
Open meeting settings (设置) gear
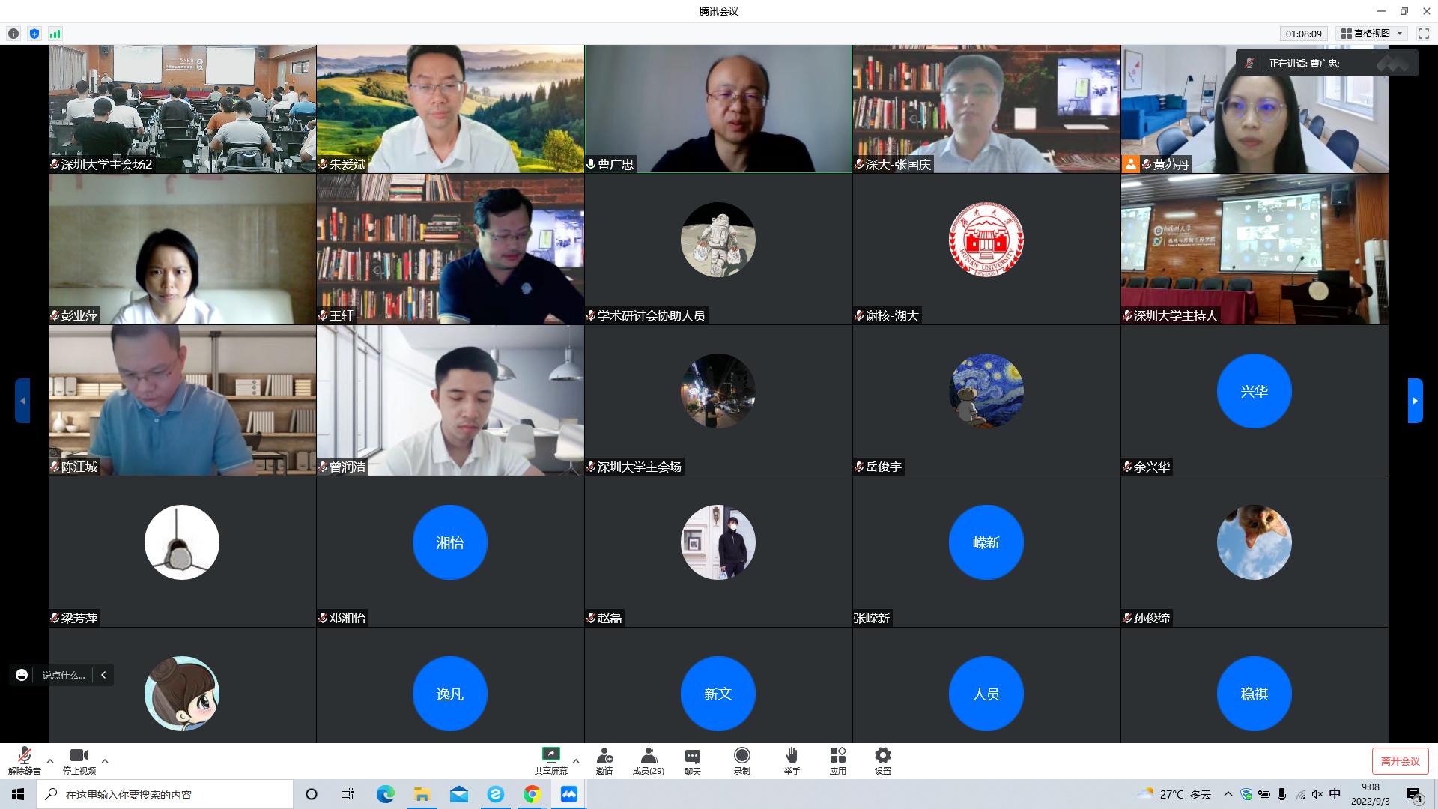pos(883,760)
